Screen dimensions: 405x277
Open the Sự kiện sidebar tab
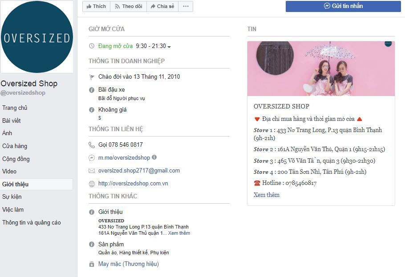click(12, 197)
